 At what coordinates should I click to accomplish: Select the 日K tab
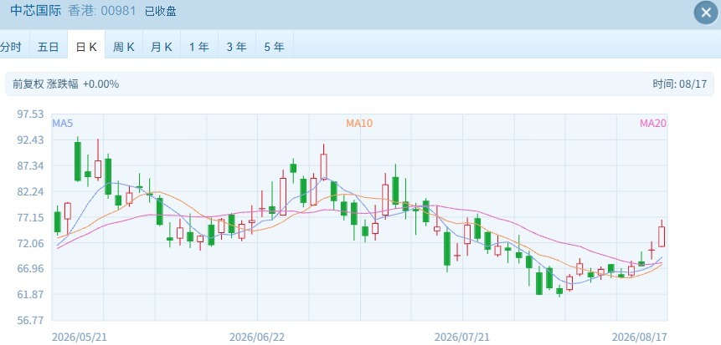tap(86, 44)
